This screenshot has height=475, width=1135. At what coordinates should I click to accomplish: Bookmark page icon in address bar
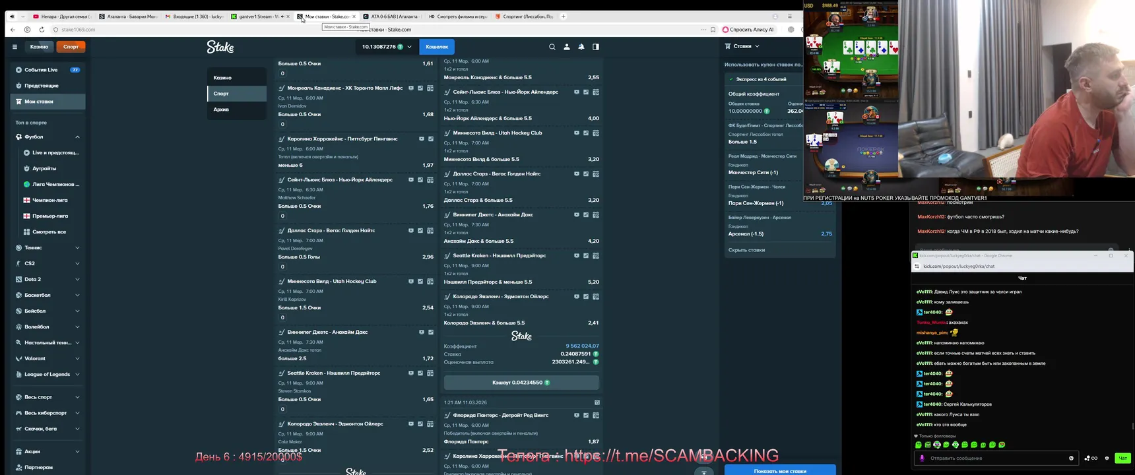713,30
